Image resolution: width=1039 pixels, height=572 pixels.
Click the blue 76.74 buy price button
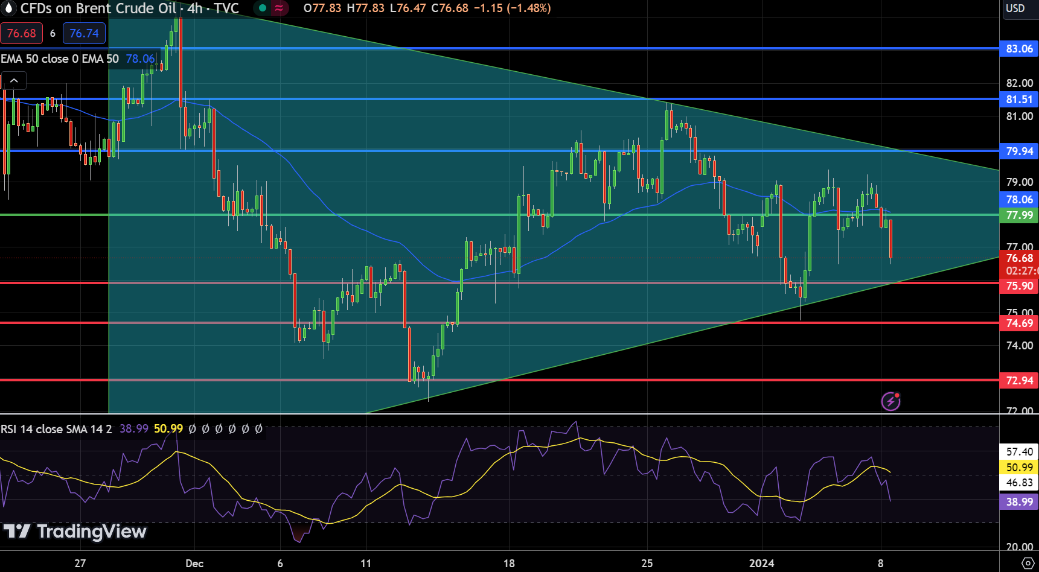click(x=84, y=33)
